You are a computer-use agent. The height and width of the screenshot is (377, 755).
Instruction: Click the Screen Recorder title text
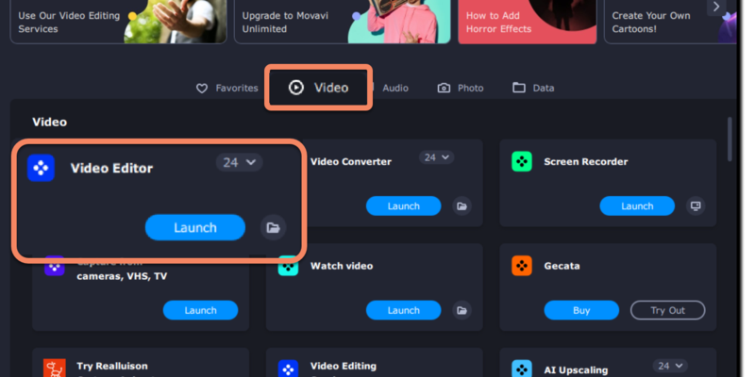585,161
